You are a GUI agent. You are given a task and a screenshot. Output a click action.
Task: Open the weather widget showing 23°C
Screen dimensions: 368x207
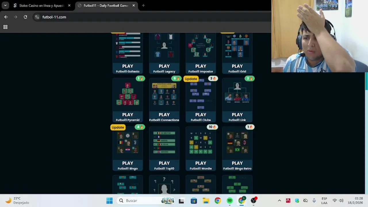[x=18, y=201]
